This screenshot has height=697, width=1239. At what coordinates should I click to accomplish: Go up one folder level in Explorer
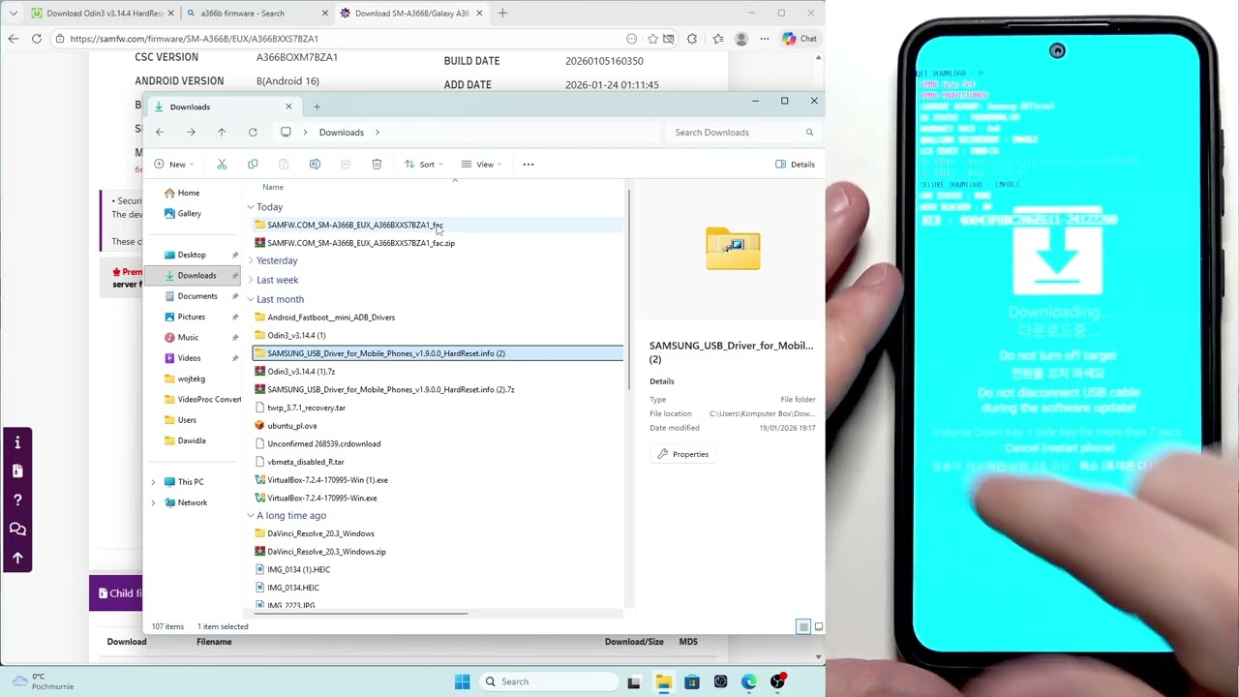pyautogui.click(x=222, y=133)
